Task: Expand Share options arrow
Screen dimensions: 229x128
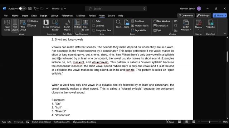Action: pyautogui.click(x=225, y=15)
